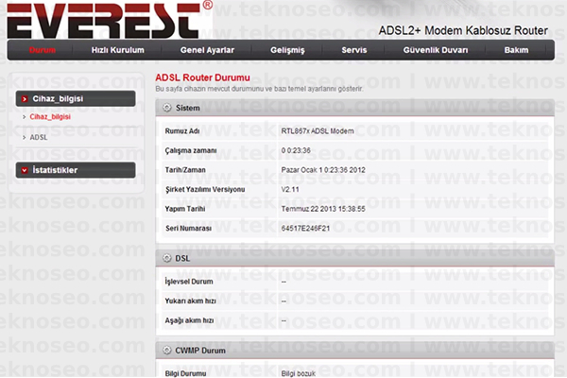Click the Everest logo
The width and height of the screenshot is (567, 378).
pyautogui.click(x=109, y=20)
